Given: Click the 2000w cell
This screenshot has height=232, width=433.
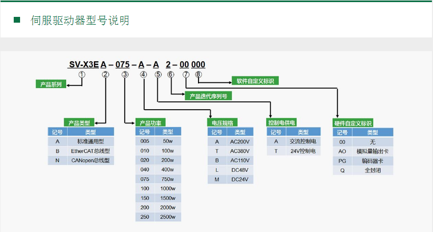Looking at the screenshot, I should tap(167, 207).
